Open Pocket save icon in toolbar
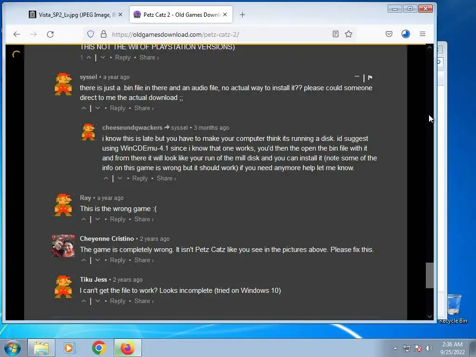Image resolution: width=476 pixels, height=357 pixels. (x=389, y=34)
